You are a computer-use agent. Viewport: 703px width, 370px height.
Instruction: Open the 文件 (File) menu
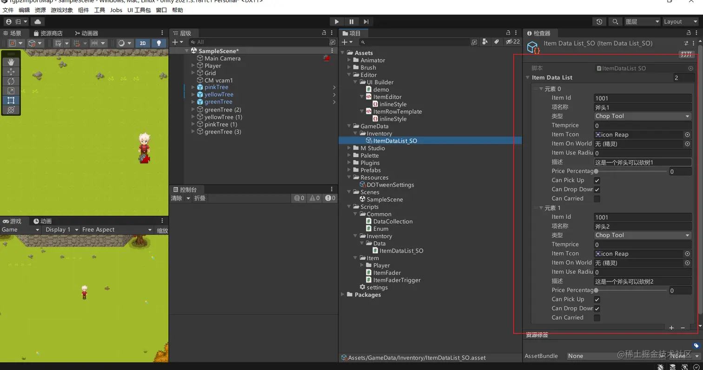click(x=8, y=10)
